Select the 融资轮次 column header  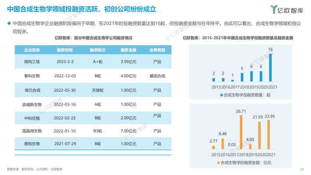click(x=98, y=50)
